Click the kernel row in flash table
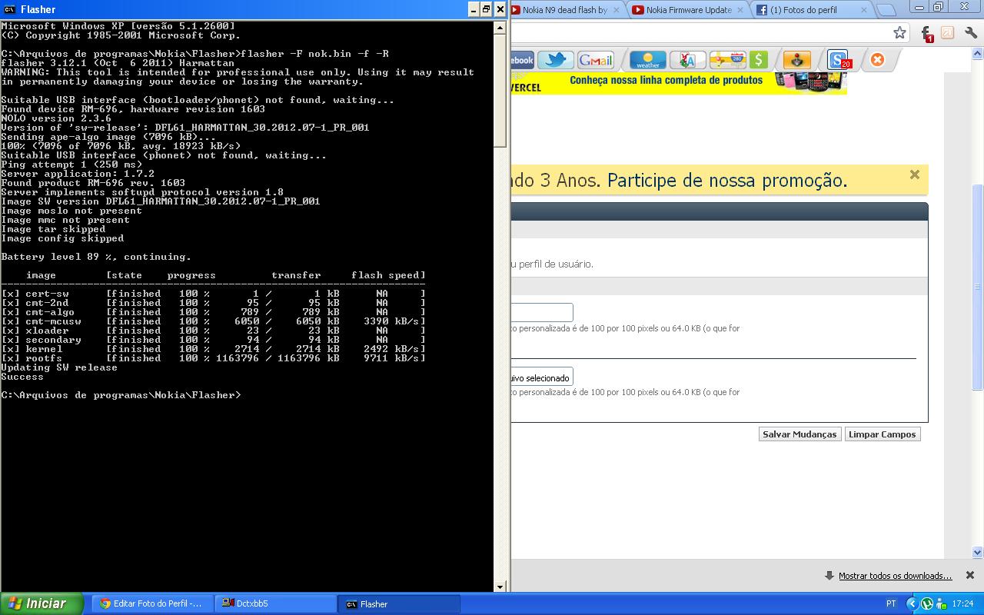The image size is (984, 615). [x=213, y=349]
